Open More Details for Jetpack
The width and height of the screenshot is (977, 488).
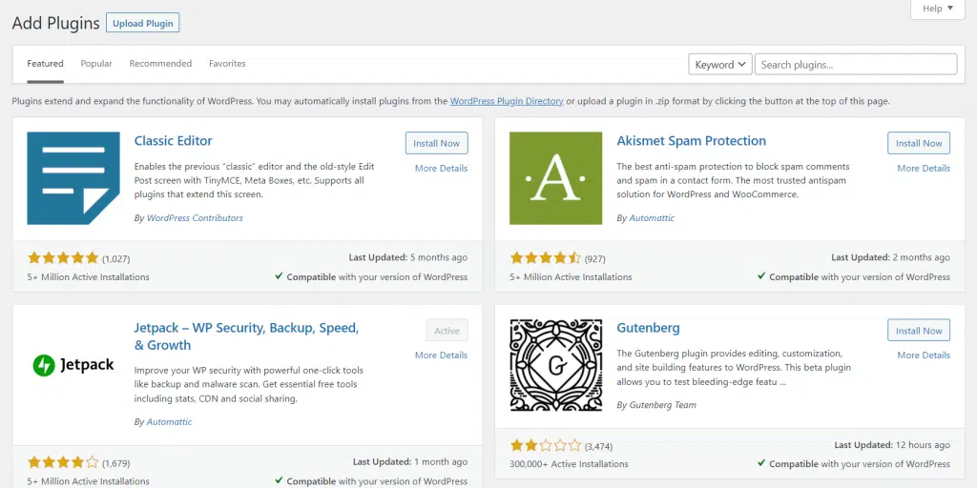[x=441, y=355]
